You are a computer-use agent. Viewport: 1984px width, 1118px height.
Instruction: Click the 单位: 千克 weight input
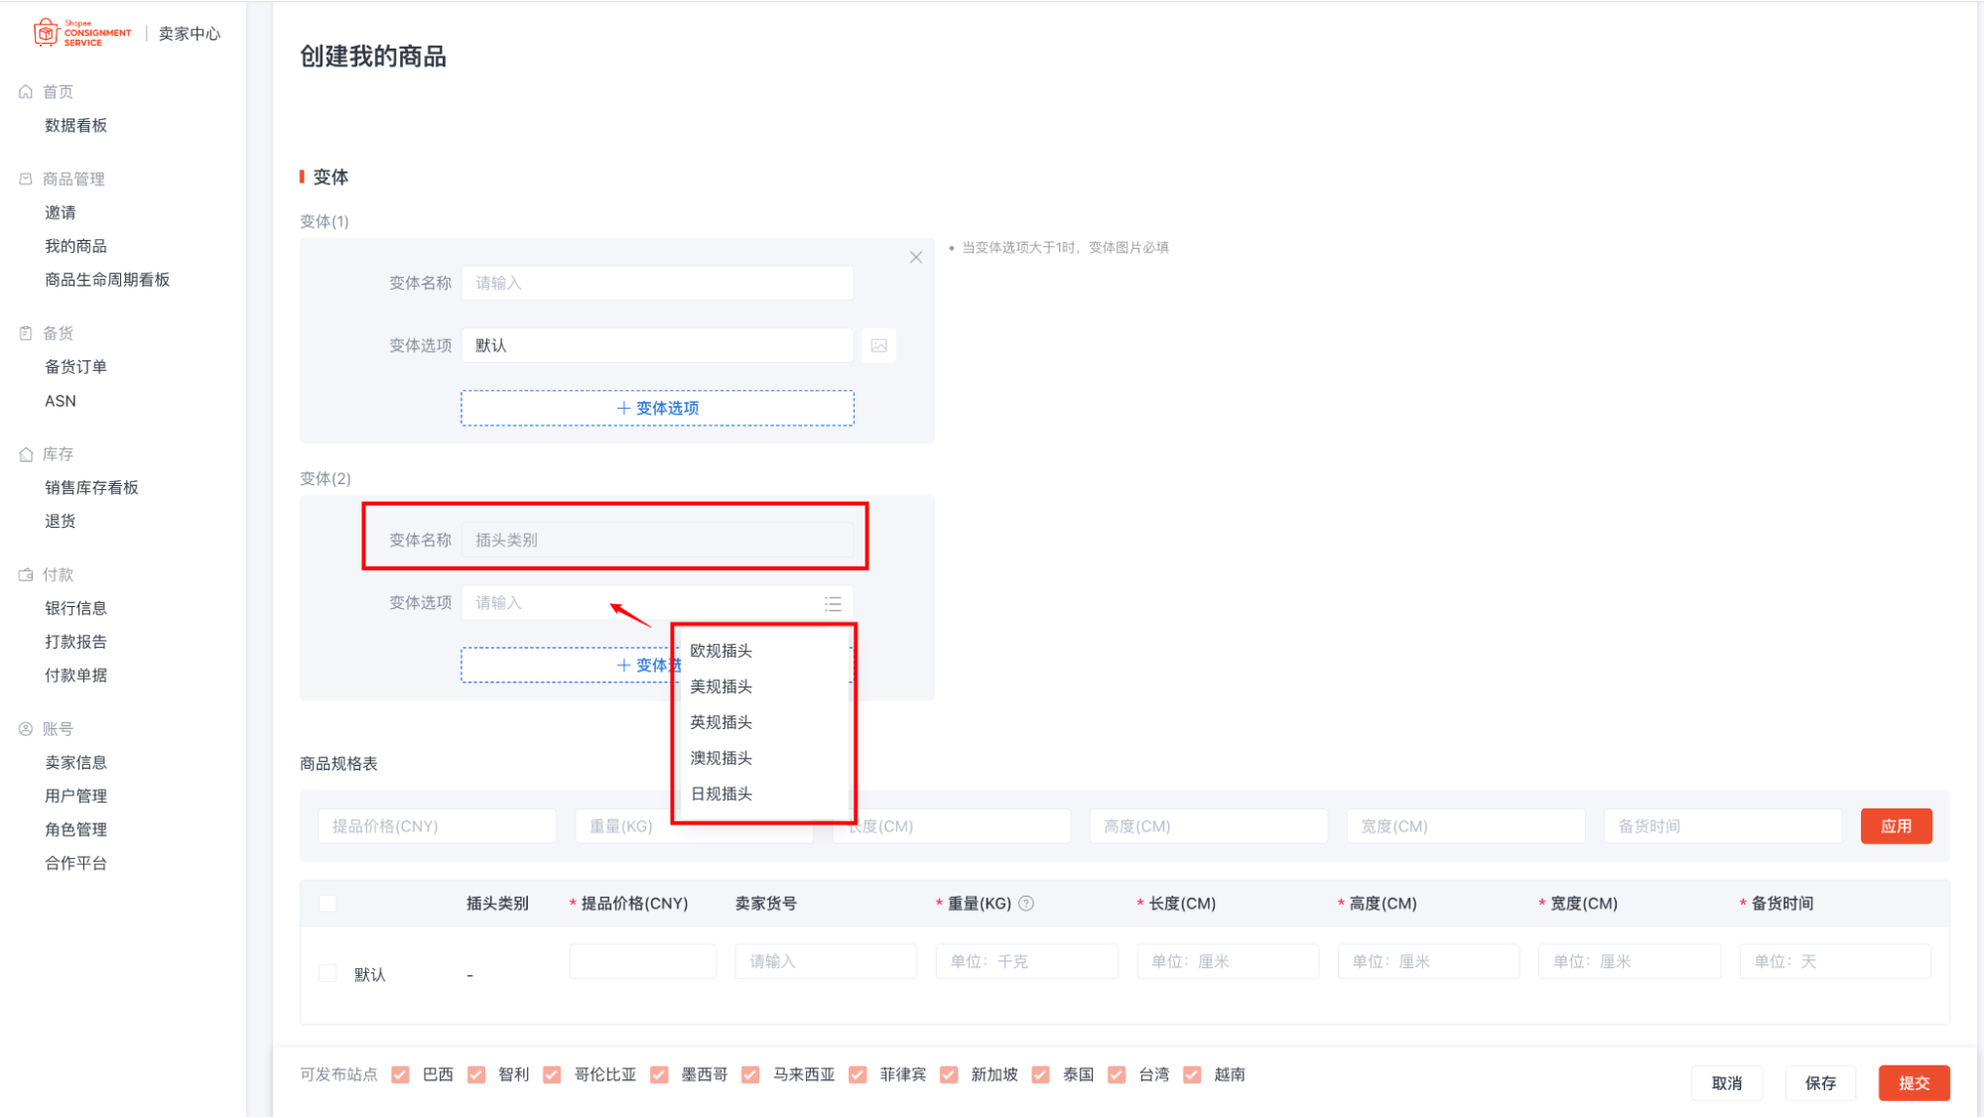point(1027,962)
